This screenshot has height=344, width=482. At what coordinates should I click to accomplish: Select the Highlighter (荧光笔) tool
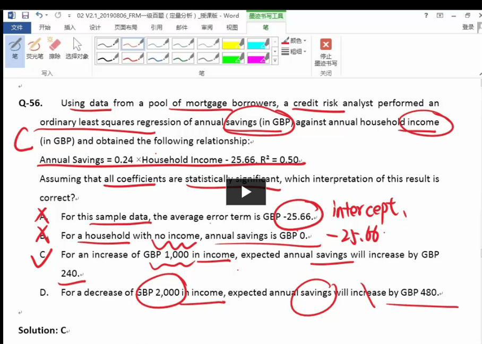[35, 49]
